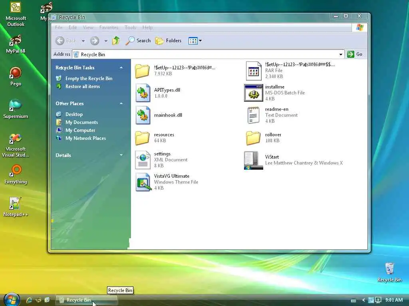Open the File menu
The width and height of the screenshot is (409, 306).
click(x=59, y=27)
